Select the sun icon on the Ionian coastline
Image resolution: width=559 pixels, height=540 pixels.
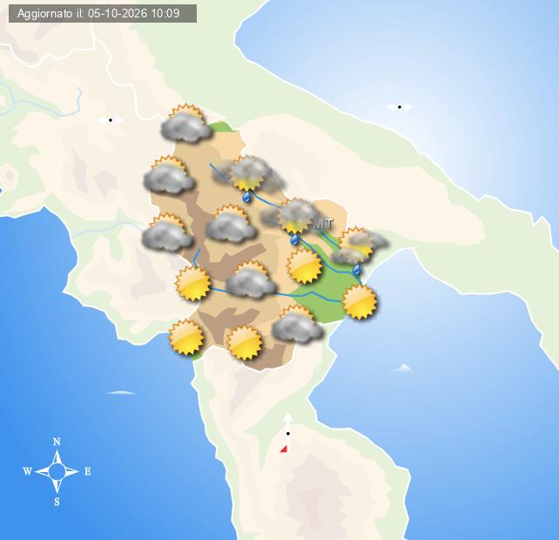(x=360, y=301)
